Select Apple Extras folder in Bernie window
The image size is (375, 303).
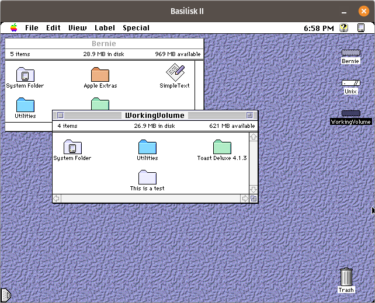(100, 75)
